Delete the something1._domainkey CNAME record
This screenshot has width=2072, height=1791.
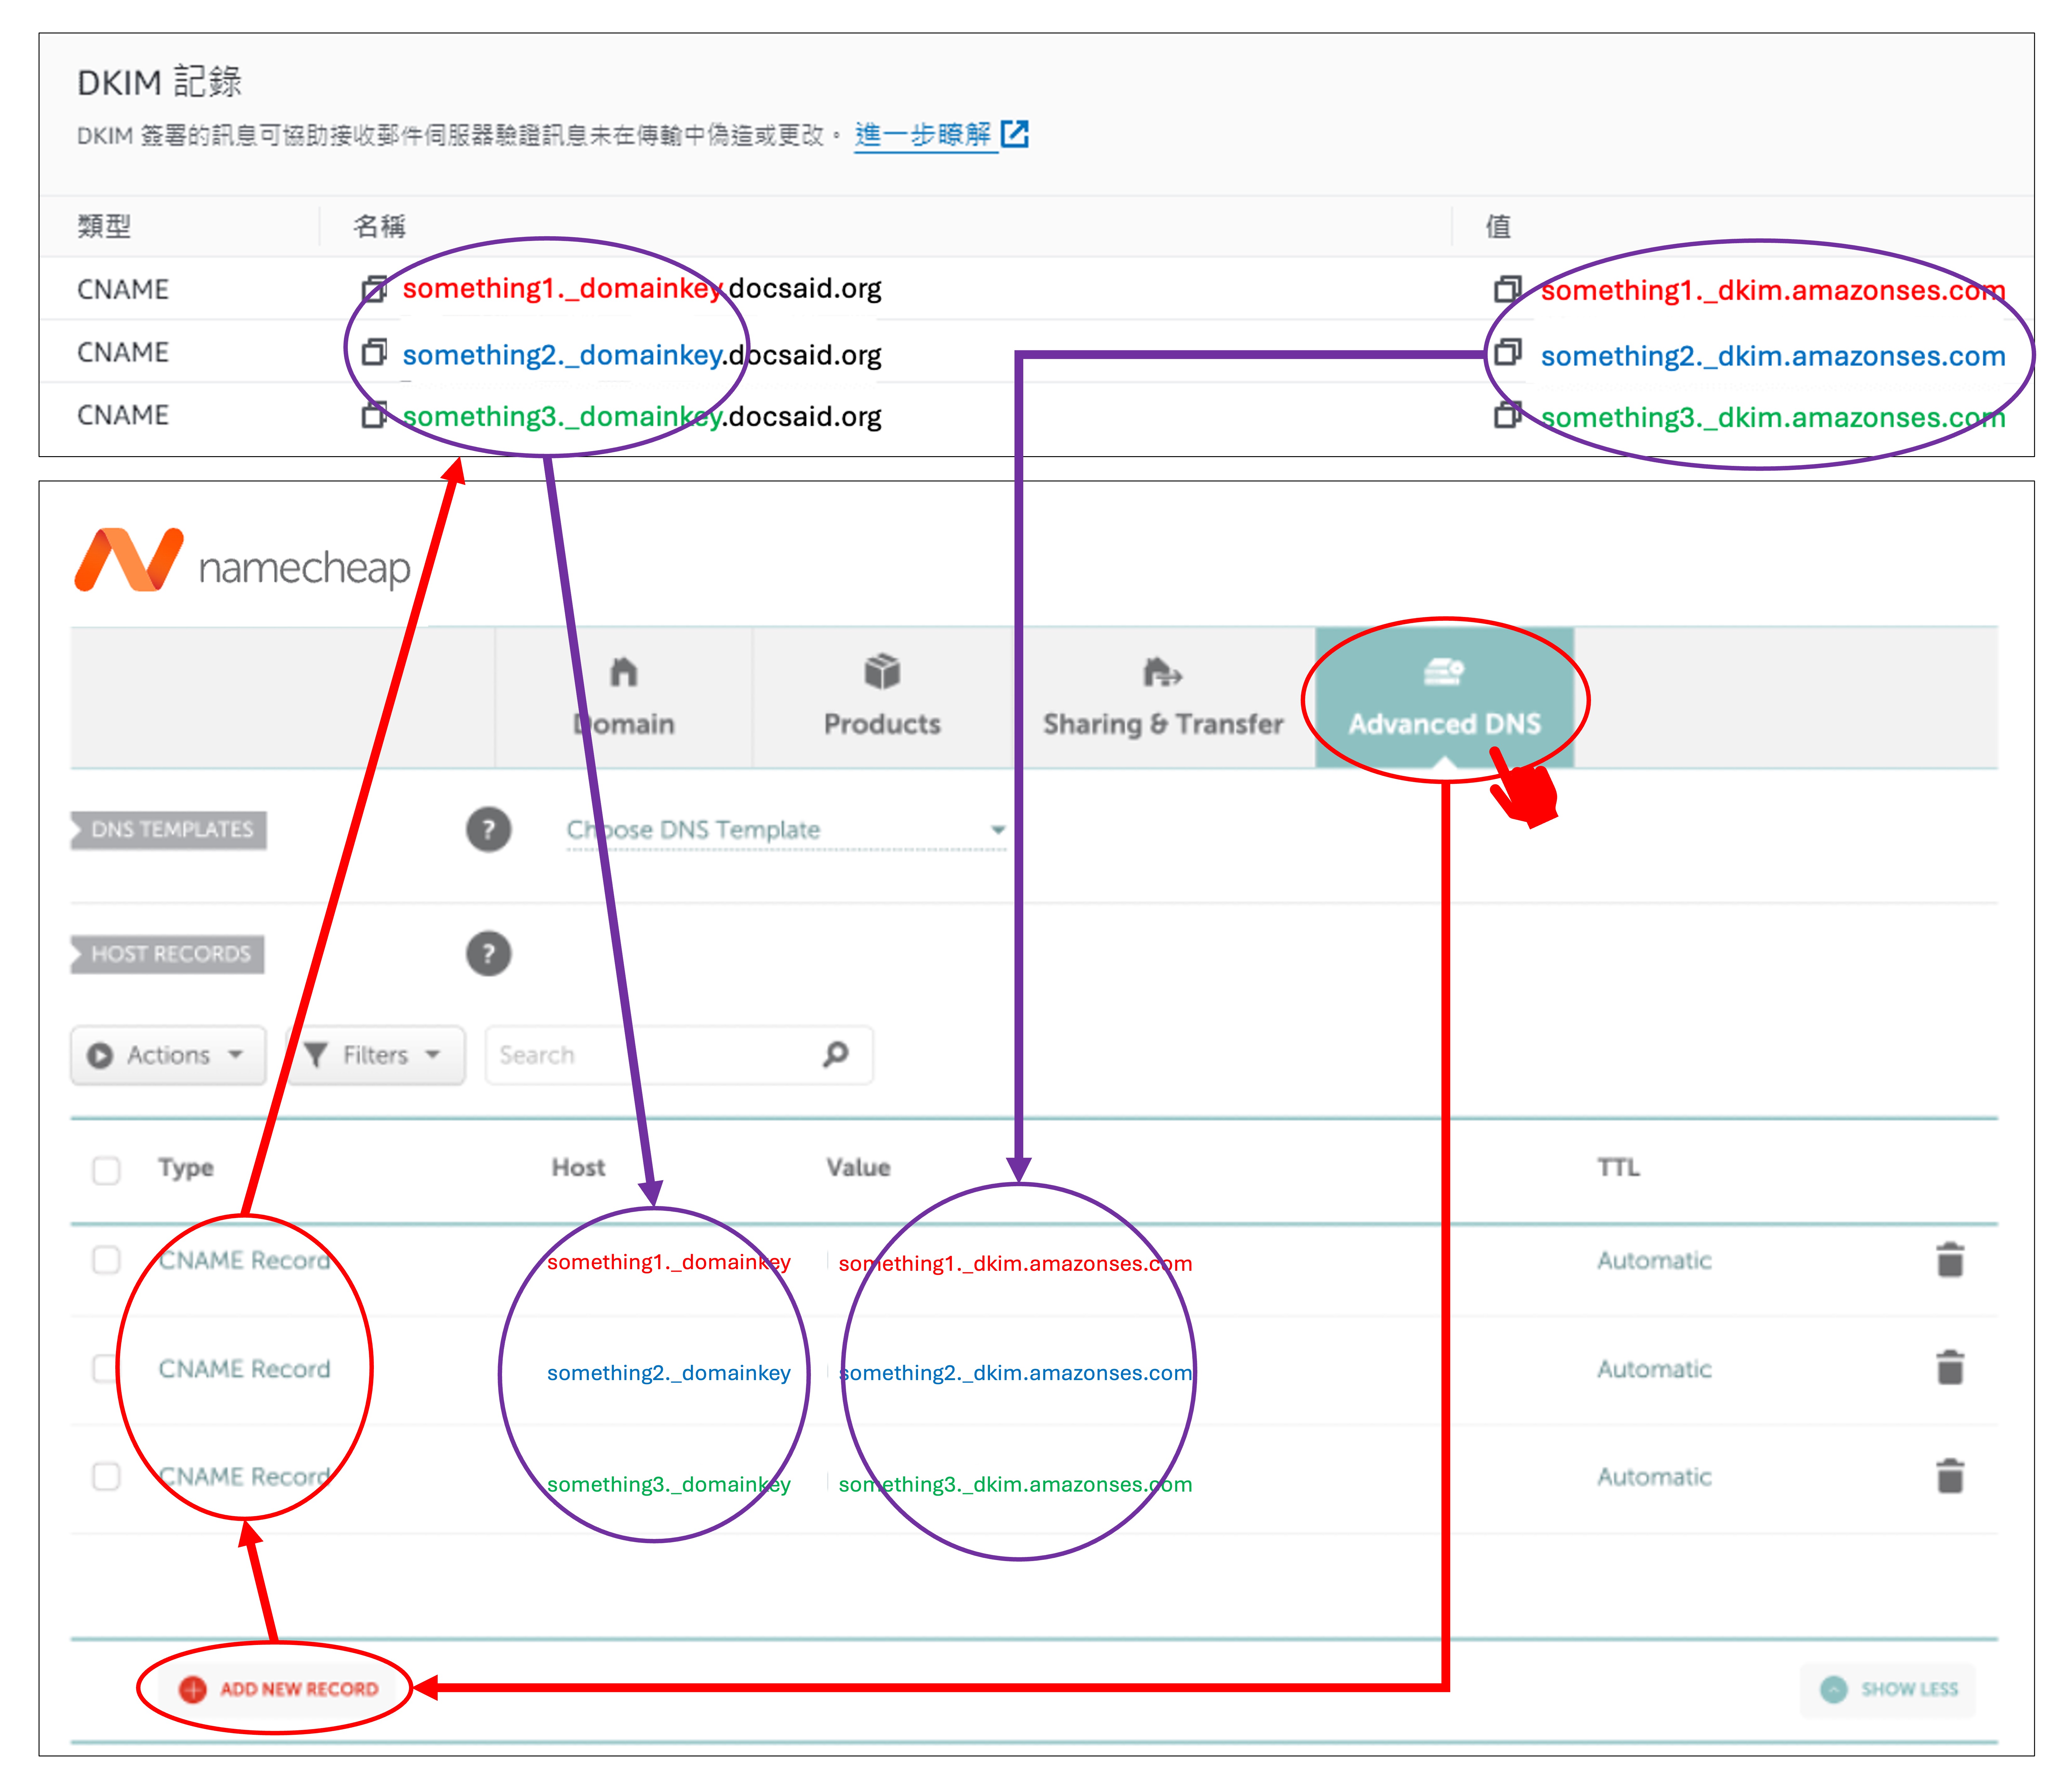click(x=1950, y=1260)
